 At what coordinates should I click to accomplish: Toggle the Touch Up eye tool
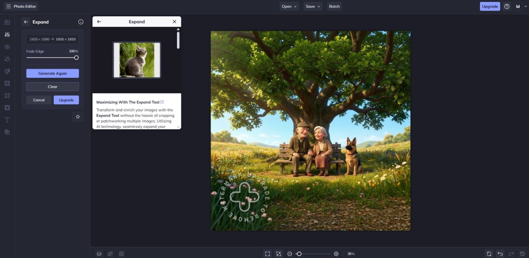tap(7, 47)
